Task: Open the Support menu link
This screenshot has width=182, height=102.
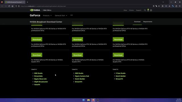Action: tap(138, 10)
